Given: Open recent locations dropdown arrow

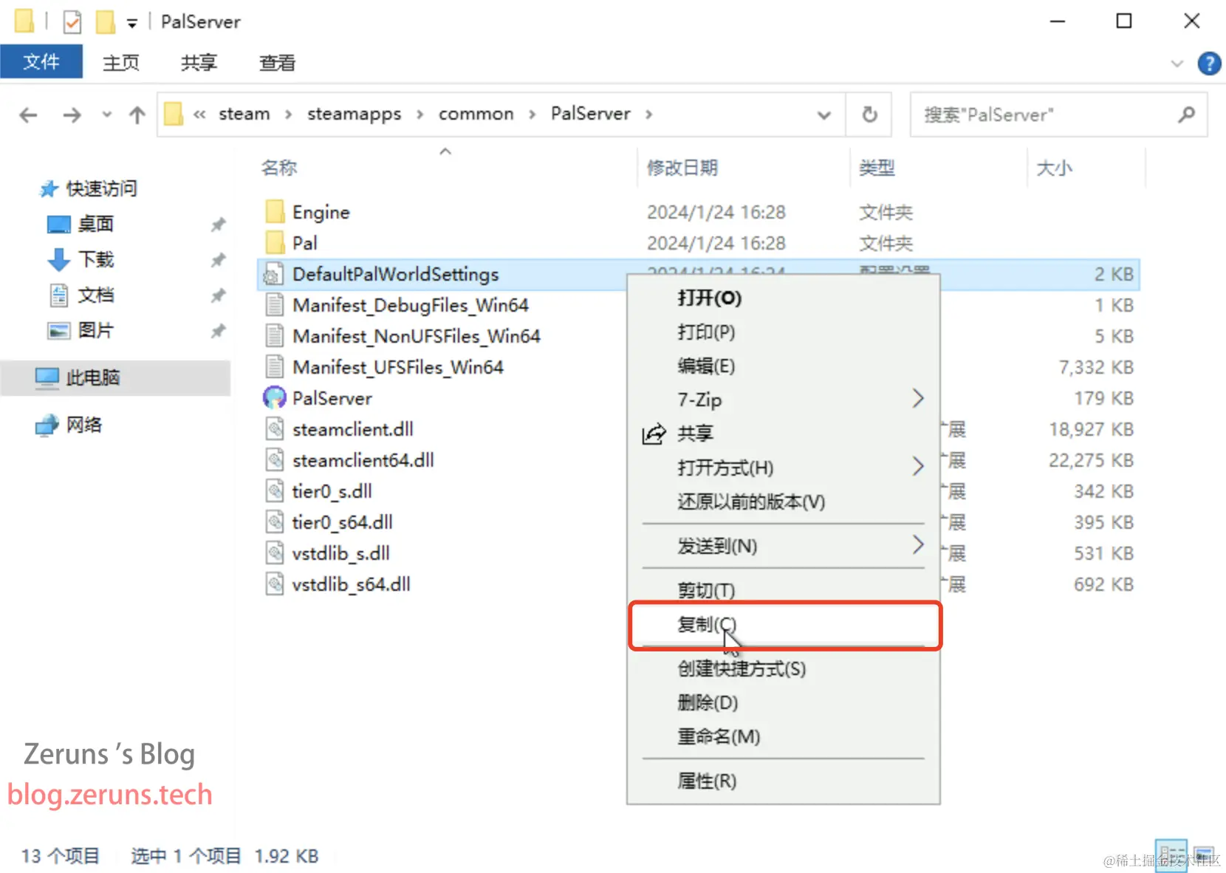Looking at the screenshot, I should 107,114.
